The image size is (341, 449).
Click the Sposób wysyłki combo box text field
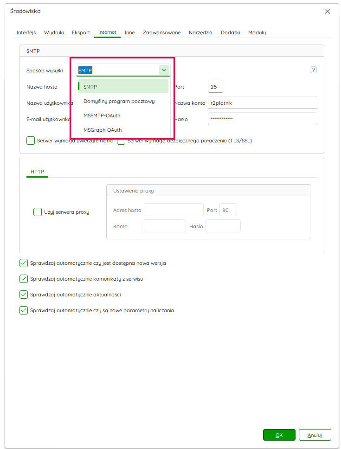tap(117, 70)
